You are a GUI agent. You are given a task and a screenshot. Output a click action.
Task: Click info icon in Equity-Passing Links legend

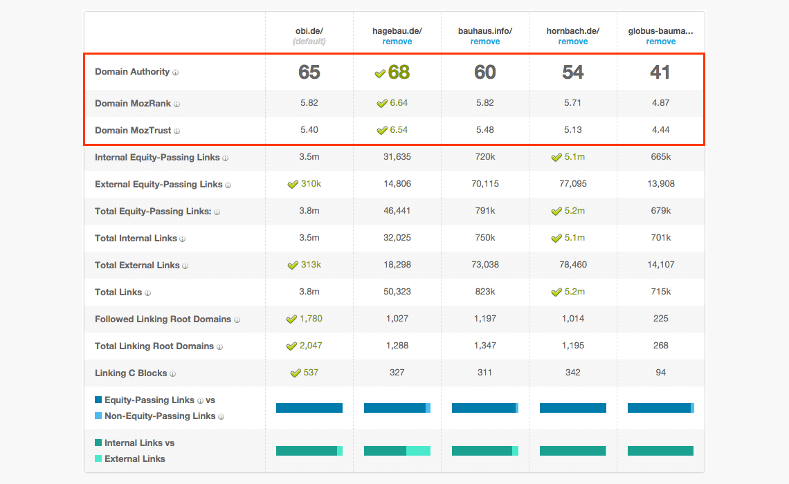pos(200,401)
